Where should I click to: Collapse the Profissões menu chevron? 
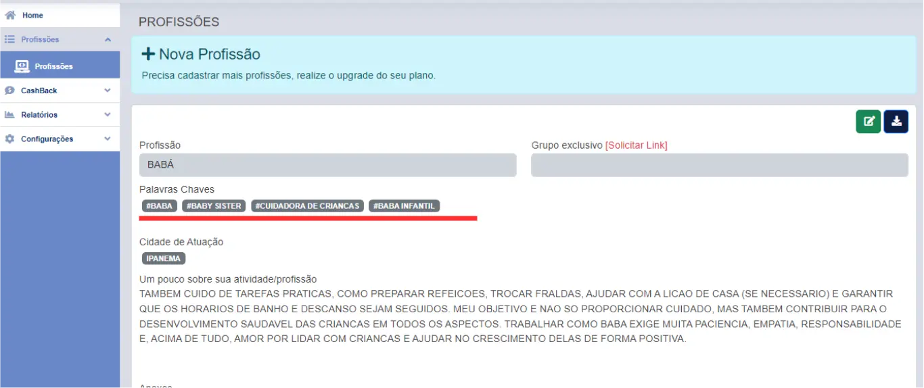[108, 40]
